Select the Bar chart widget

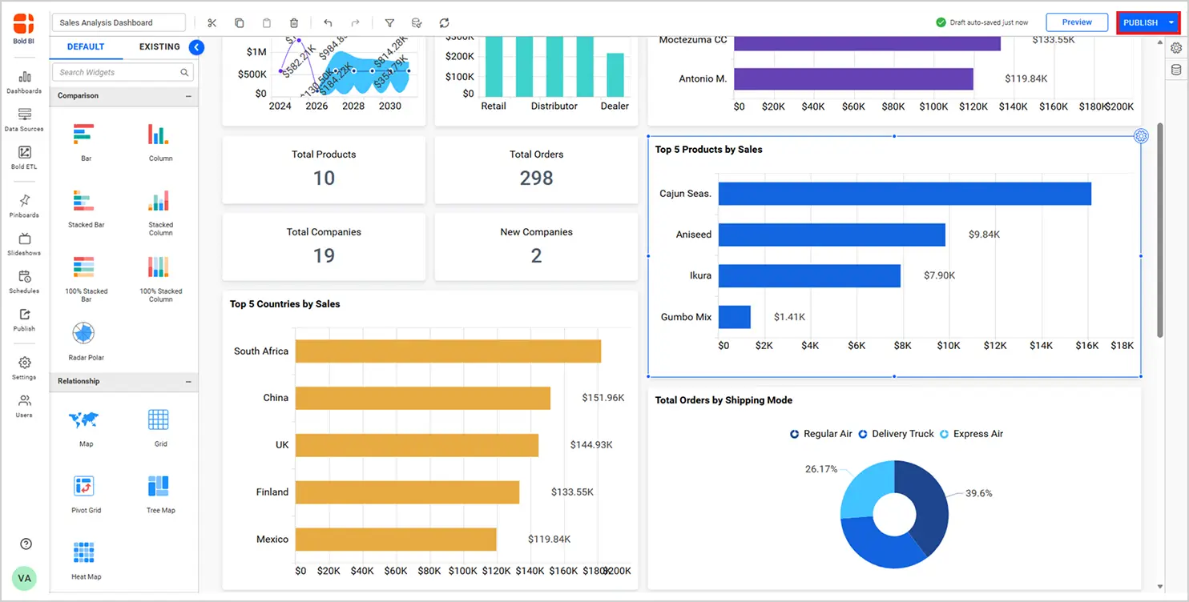coord(86,142)
